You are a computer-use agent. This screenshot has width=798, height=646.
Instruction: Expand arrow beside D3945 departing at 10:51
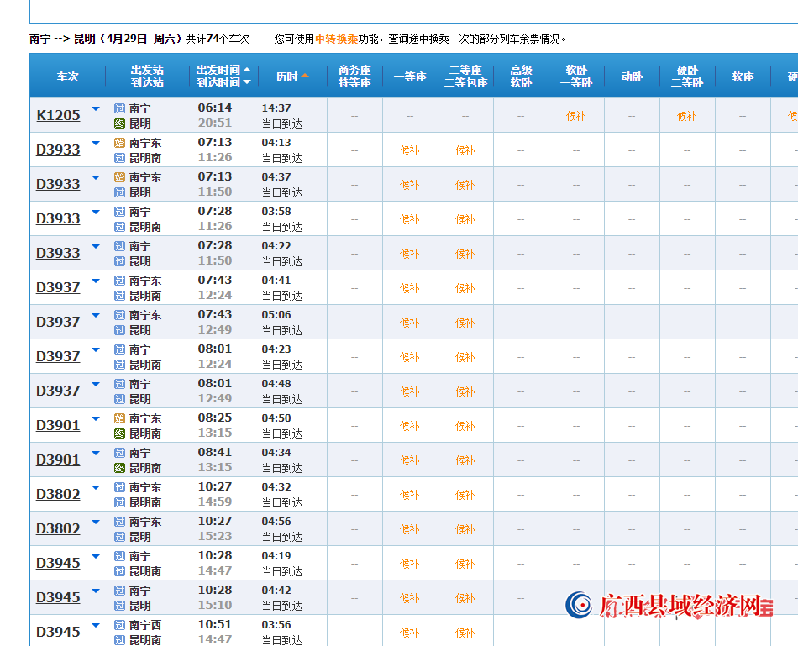point(96,625)
